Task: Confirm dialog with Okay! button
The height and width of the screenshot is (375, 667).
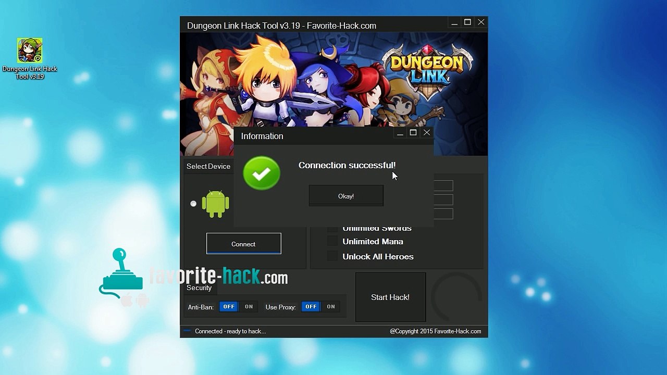Action: click(346, 196)
